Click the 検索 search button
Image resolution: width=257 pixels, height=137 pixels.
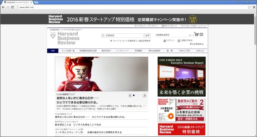147,35
